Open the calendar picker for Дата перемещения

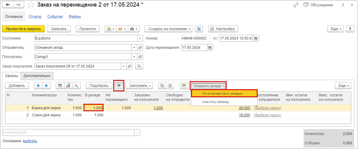click(210, 48)
